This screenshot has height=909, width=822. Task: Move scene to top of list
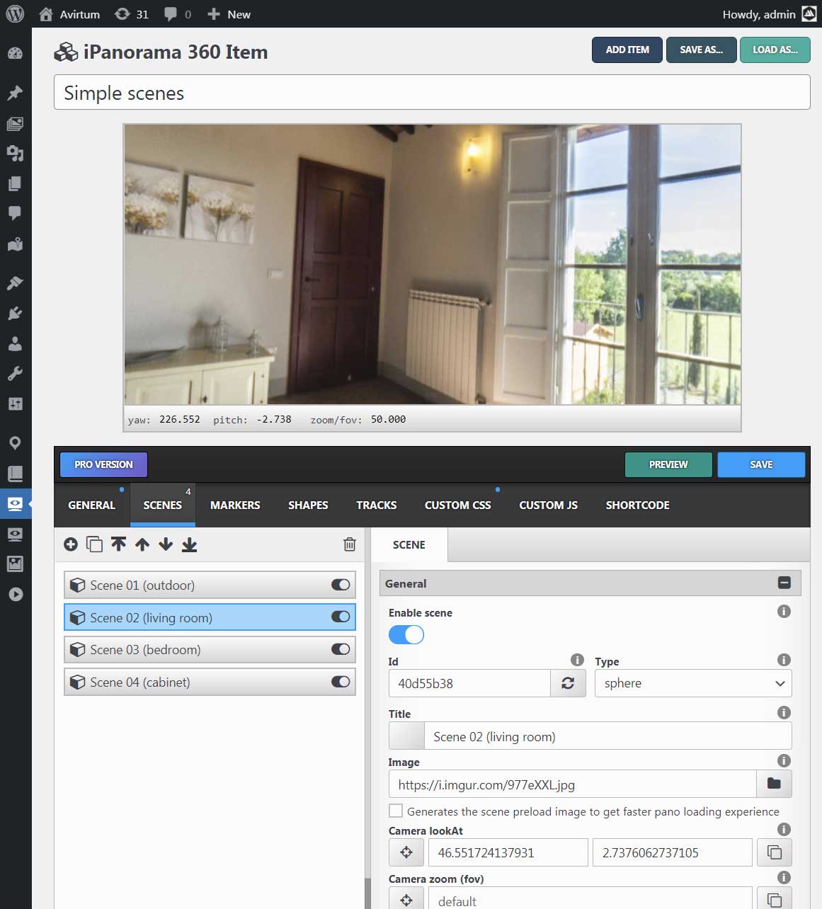(x=118, y=544)
